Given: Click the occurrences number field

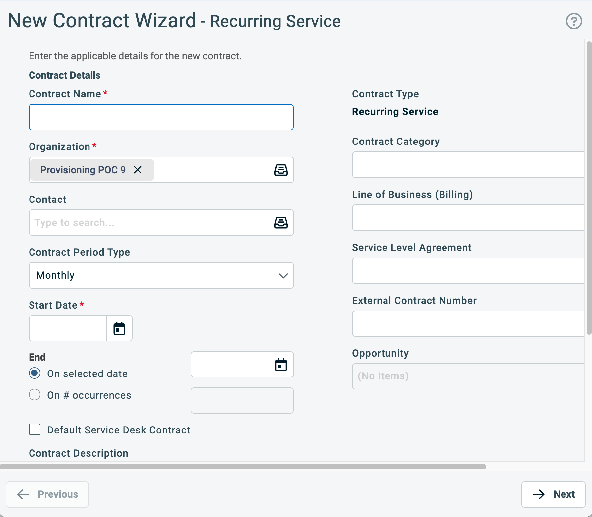Looking at the screenshot, I should point(242,401).
